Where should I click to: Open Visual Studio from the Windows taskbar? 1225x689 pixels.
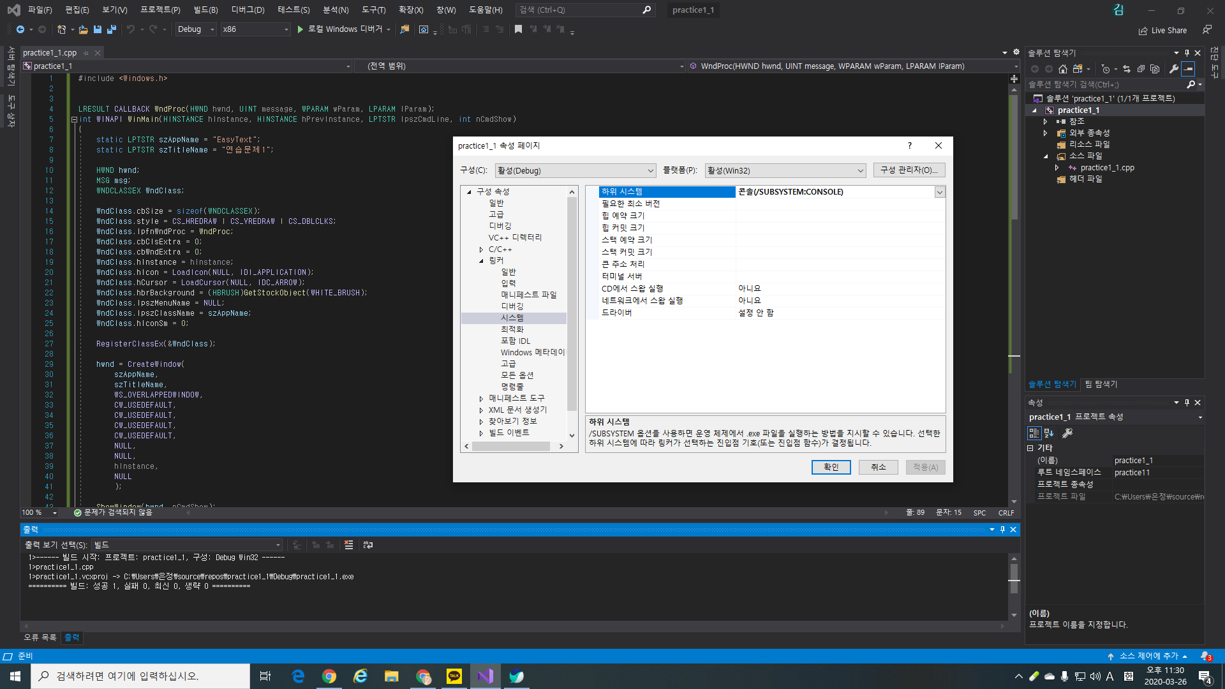(x=485, y=676)
